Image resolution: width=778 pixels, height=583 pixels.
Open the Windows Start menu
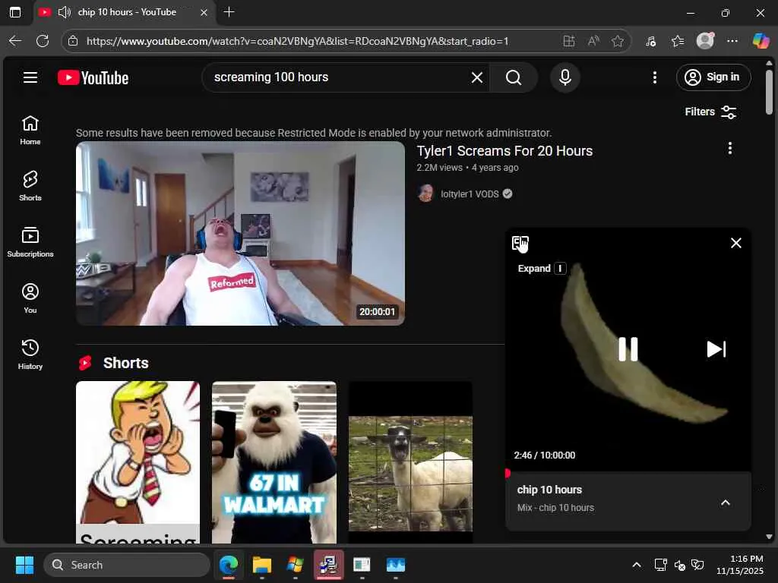25,565
